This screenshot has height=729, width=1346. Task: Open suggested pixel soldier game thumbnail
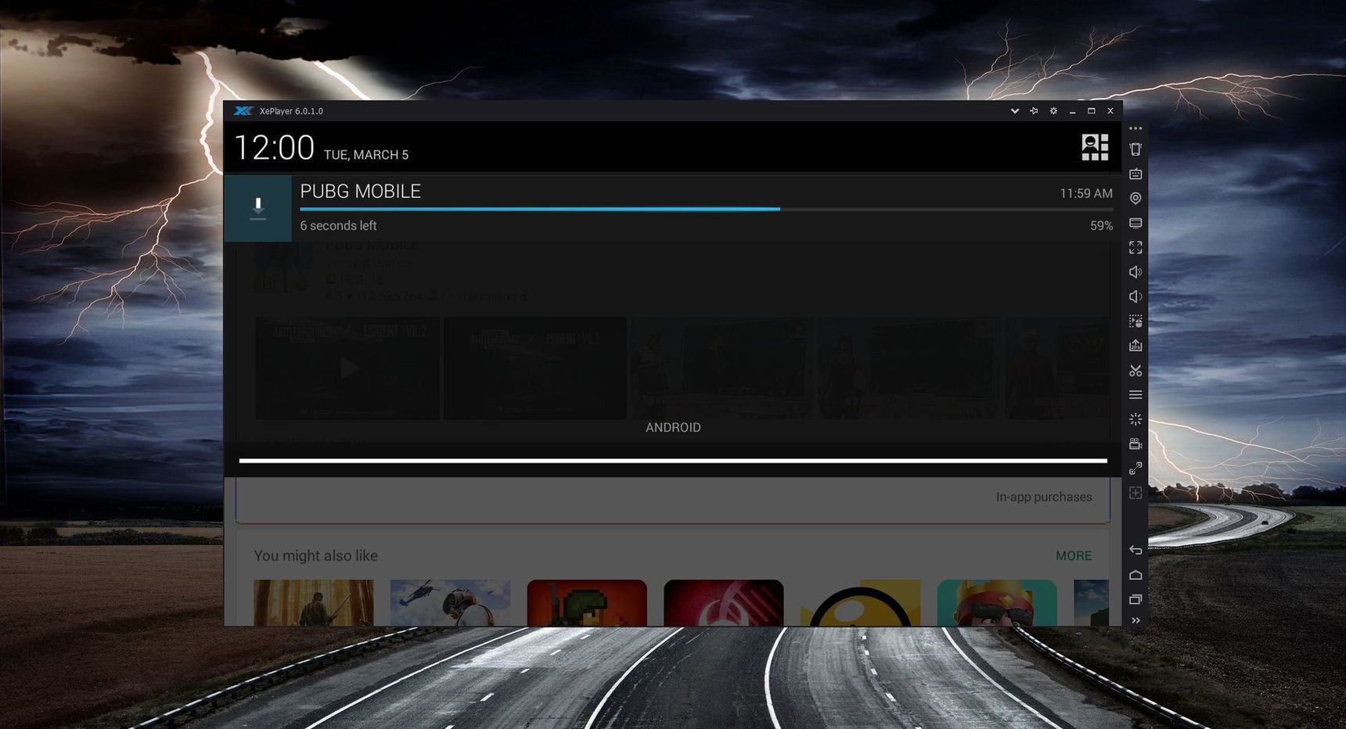click(x=587, y=602)
